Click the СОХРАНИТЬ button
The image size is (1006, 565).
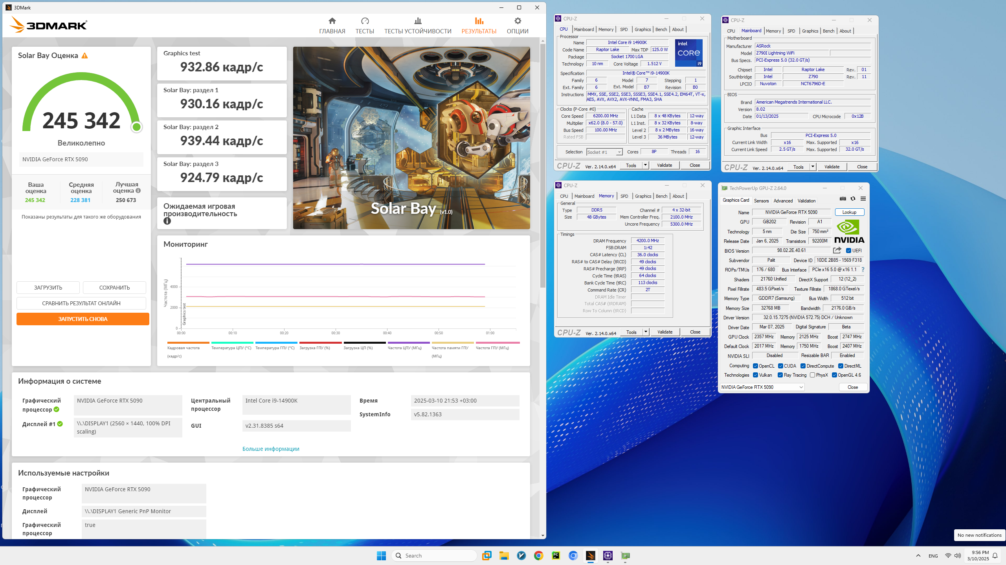[114, 288]
